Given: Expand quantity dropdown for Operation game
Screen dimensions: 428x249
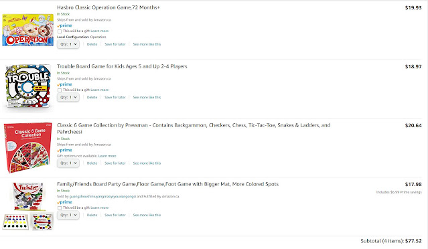Looking at the screenshot, I should 68,44.
